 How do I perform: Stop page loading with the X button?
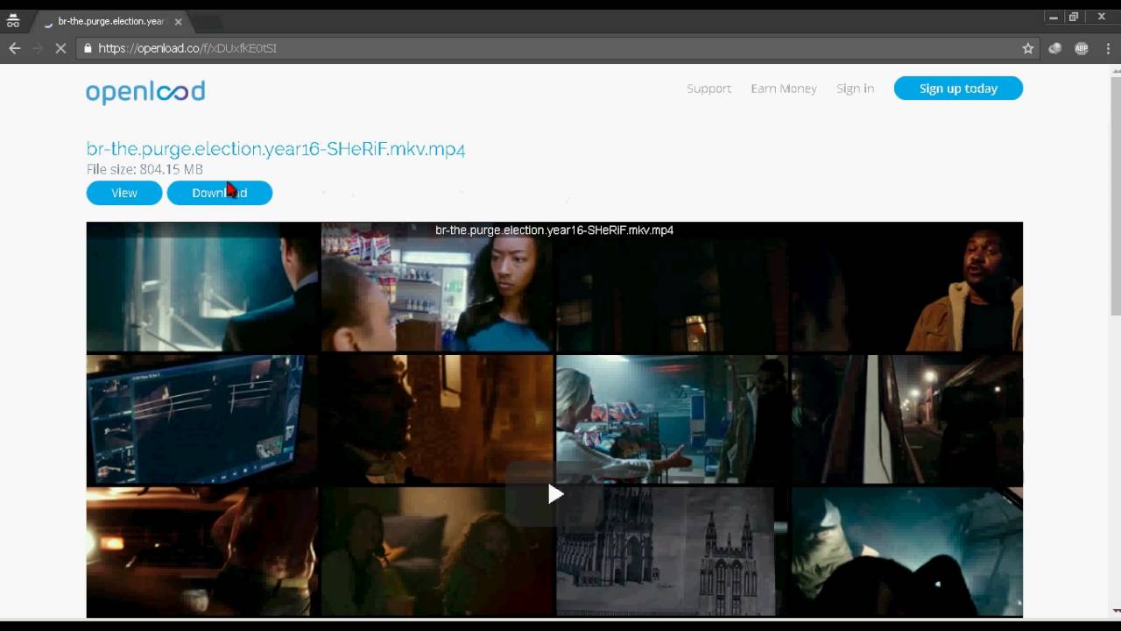(60, 48)
